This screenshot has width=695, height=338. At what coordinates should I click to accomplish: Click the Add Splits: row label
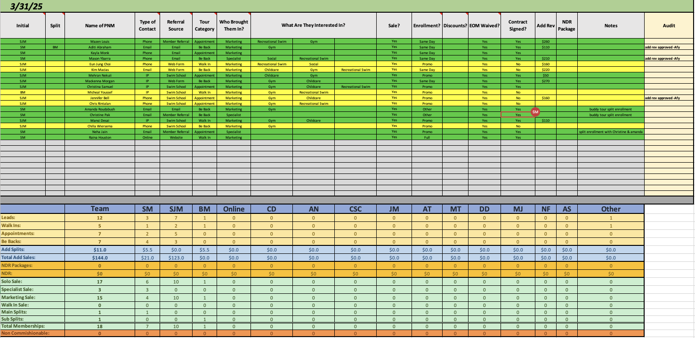(32, 250)
